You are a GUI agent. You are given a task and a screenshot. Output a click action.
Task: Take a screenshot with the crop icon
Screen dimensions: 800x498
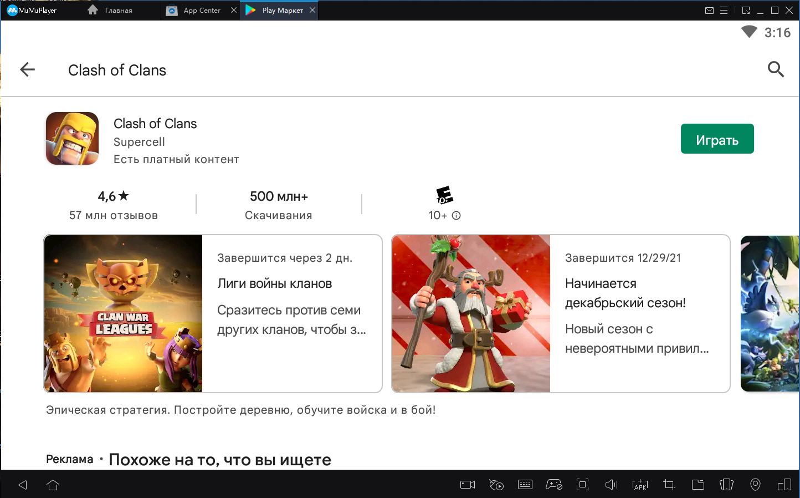[x=669, y=485]
